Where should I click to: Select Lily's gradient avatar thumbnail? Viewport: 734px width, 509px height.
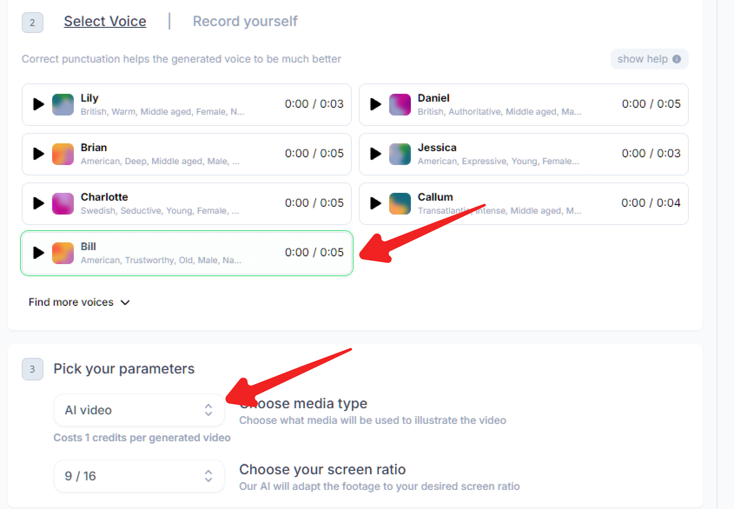pyautogui.click(x=63, y=105)
